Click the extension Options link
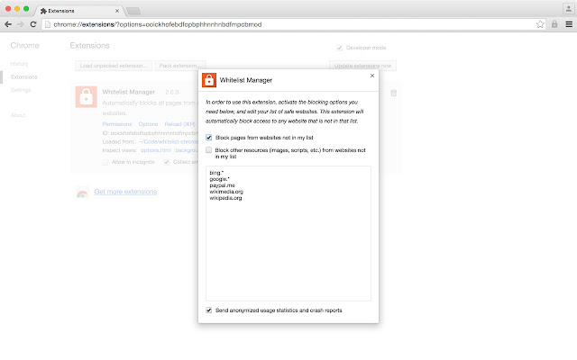This screenshot has width=577, height=360. (x=148, y=124)
